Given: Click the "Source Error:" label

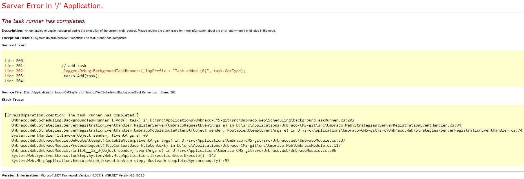Looking at the screenshot, I should click(x=14, y=45).
